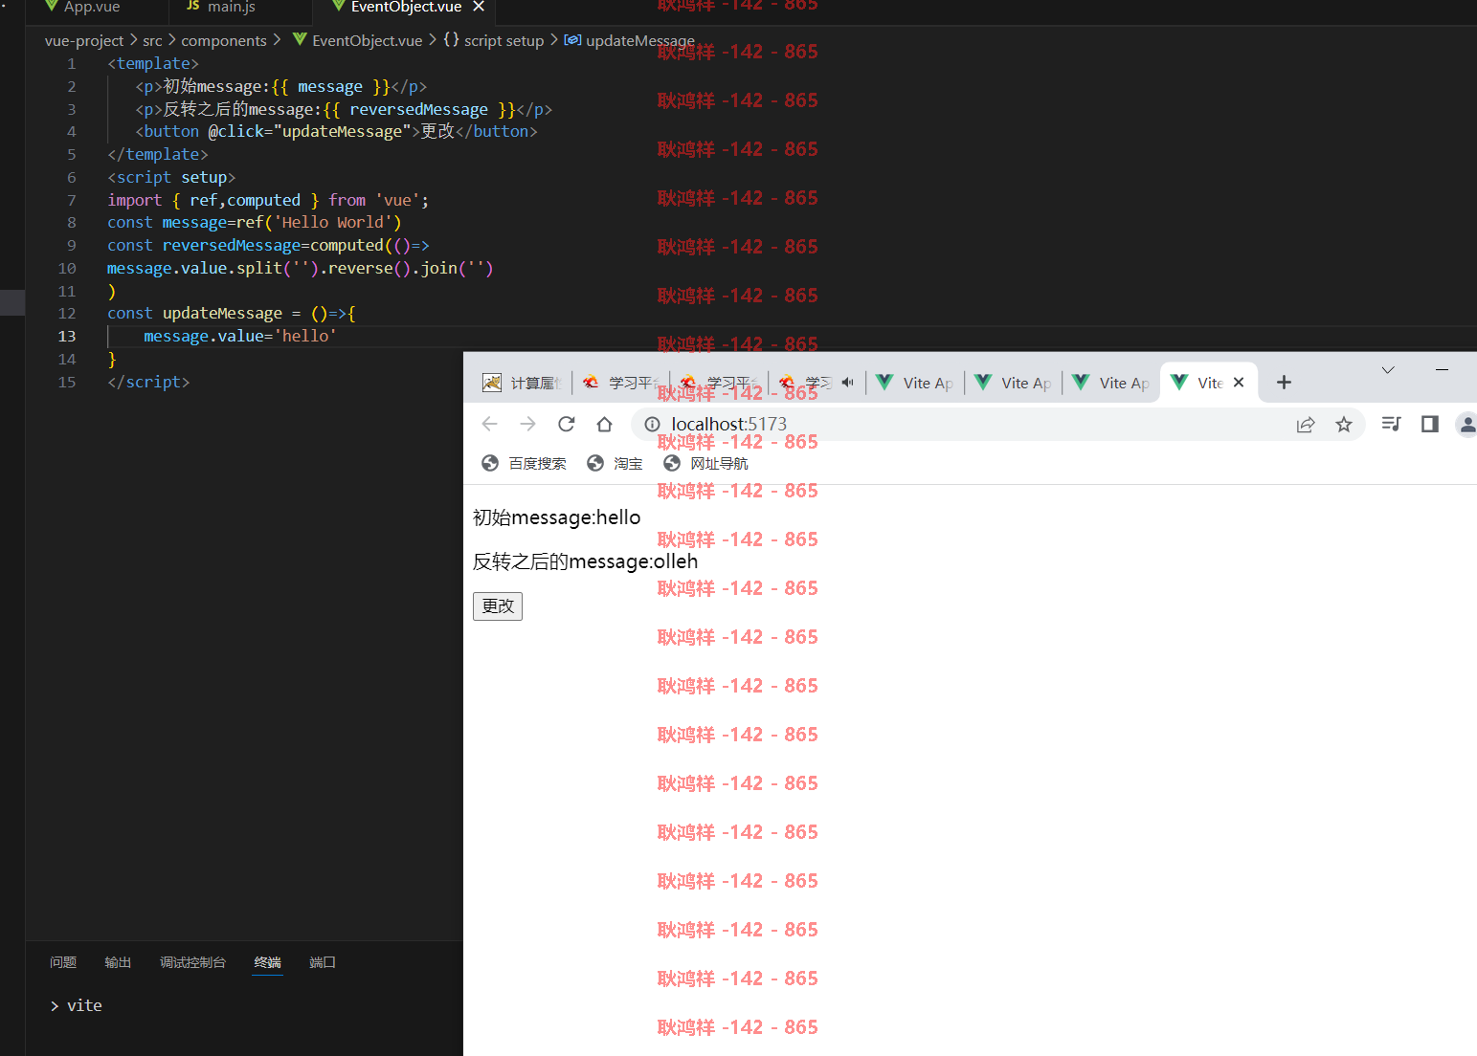Switch to the App.vue editor tab
The image size is (1477, 1056).
pyautogui.click(x=82, y=7)
